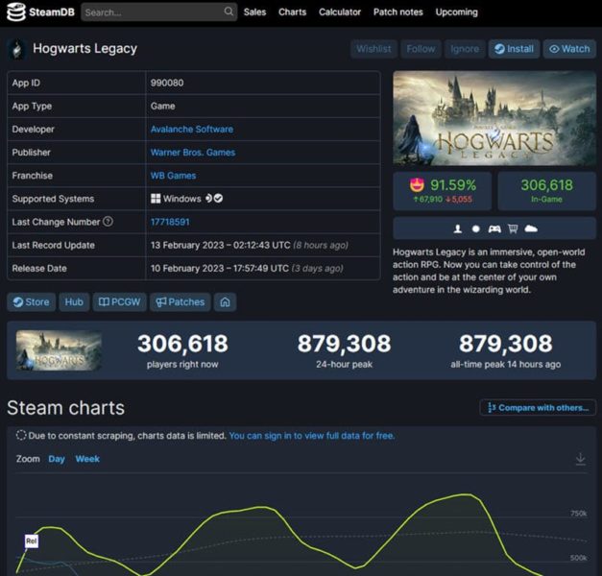Image resolution: width=602 pixels, height=576 pixels.
Task: Open Warner Bros. Games publisher link
Action: coord(193,152)
